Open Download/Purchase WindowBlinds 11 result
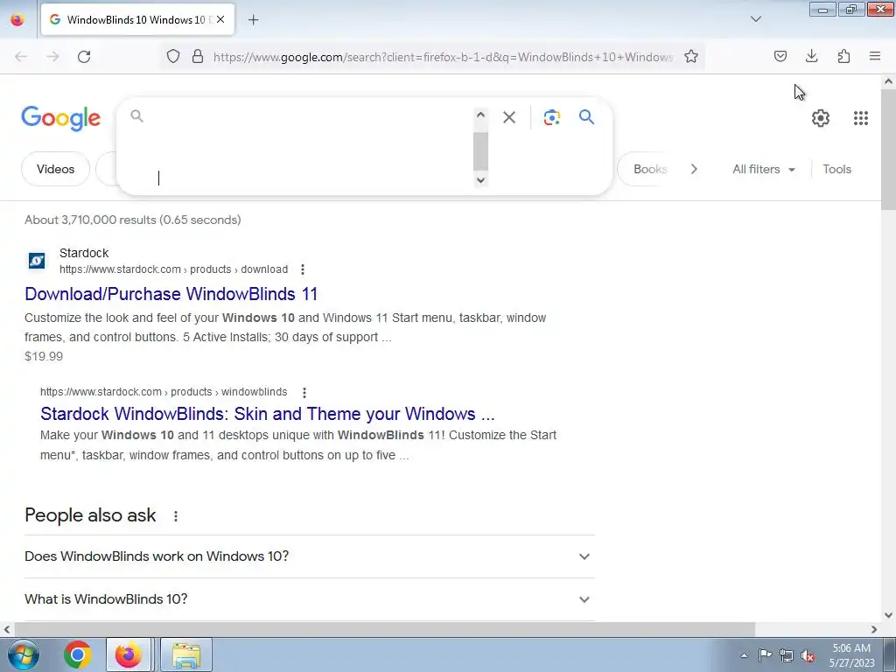This screenshot has height=672, width=896. point(171,294)
